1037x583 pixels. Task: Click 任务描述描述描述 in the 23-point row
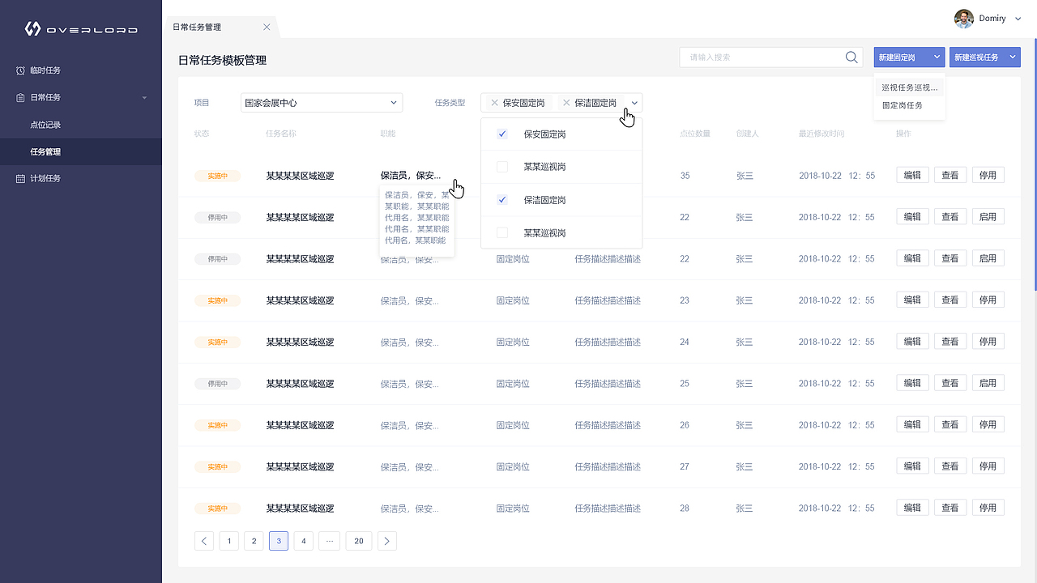[x=608, y=300]
